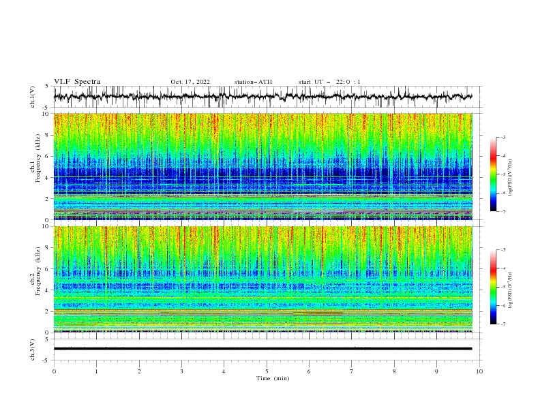
Task: Click the lower 'log(PSD)(V²/Hz)' colorbar label
Action: pos(510,290)
